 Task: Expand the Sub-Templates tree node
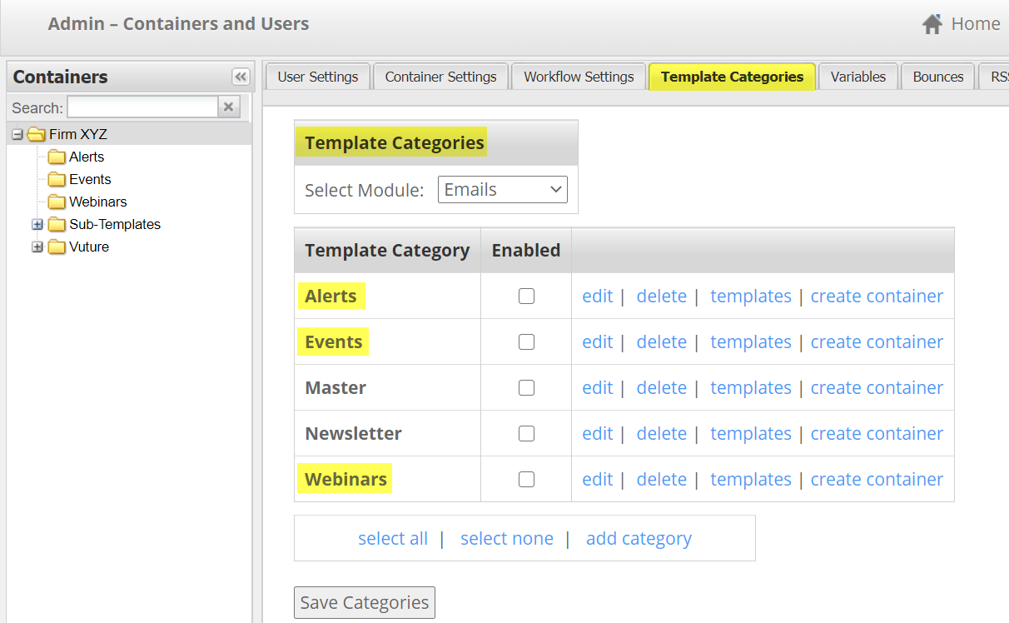click(x=37, y=224)
